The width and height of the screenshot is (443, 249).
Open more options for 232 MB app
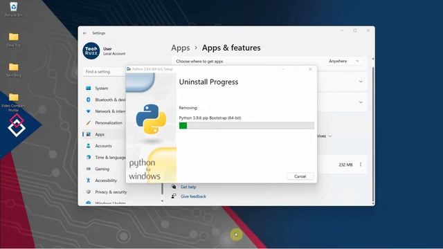(361, 165)
